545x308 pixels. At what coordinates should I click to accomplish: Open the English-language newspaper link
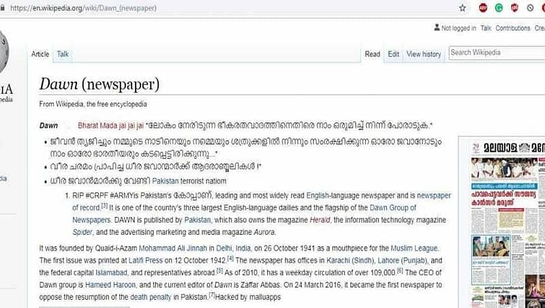point(350,196)
